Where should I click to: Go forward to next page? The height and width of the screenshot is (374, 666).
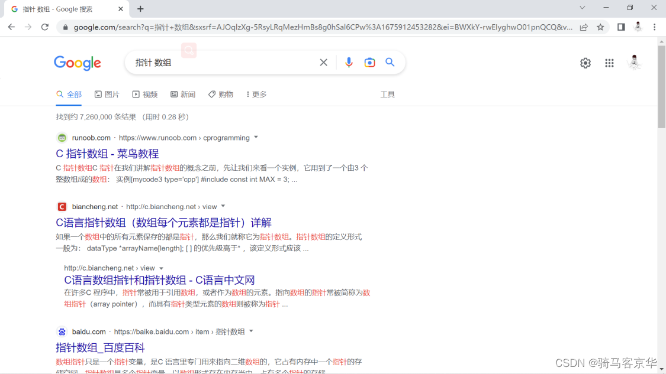tap(28, 27)
